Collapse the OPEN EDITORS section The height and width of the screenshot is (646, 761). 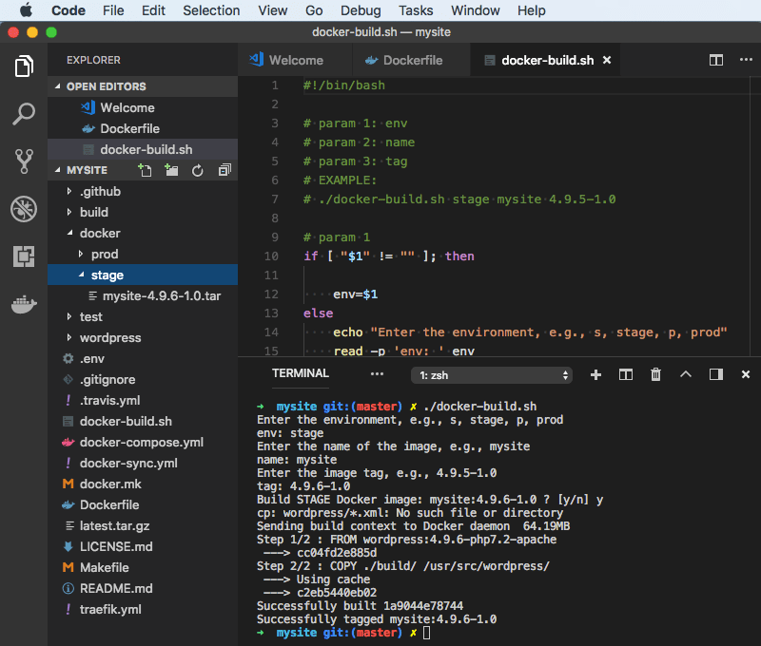click(x=143, y=86)
